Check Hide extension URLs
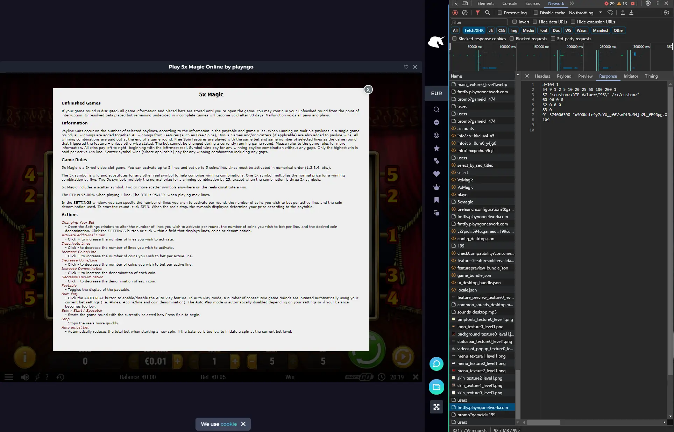674x432 pixels. point(573,22)
